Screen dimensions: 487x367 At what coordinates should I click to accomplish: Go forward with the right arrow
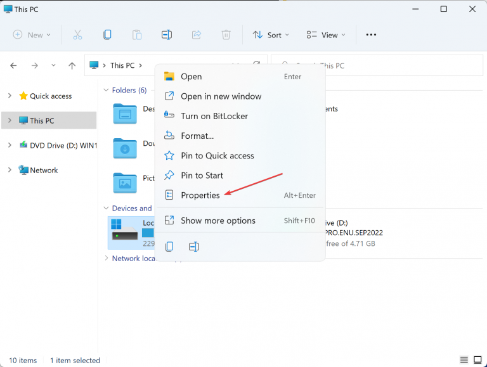click(x=35, y=65)
